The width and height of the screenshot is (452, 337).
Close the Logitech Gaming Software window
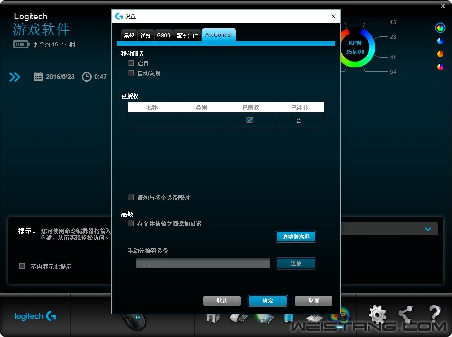[x=443, y=6]
